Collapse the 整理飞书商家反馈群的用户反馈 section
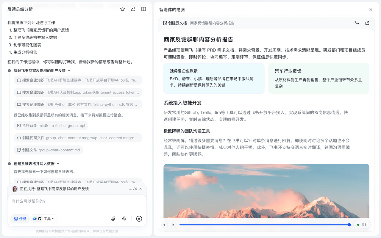The height and width of the screenshot is (238, 381). pos(69,71)
